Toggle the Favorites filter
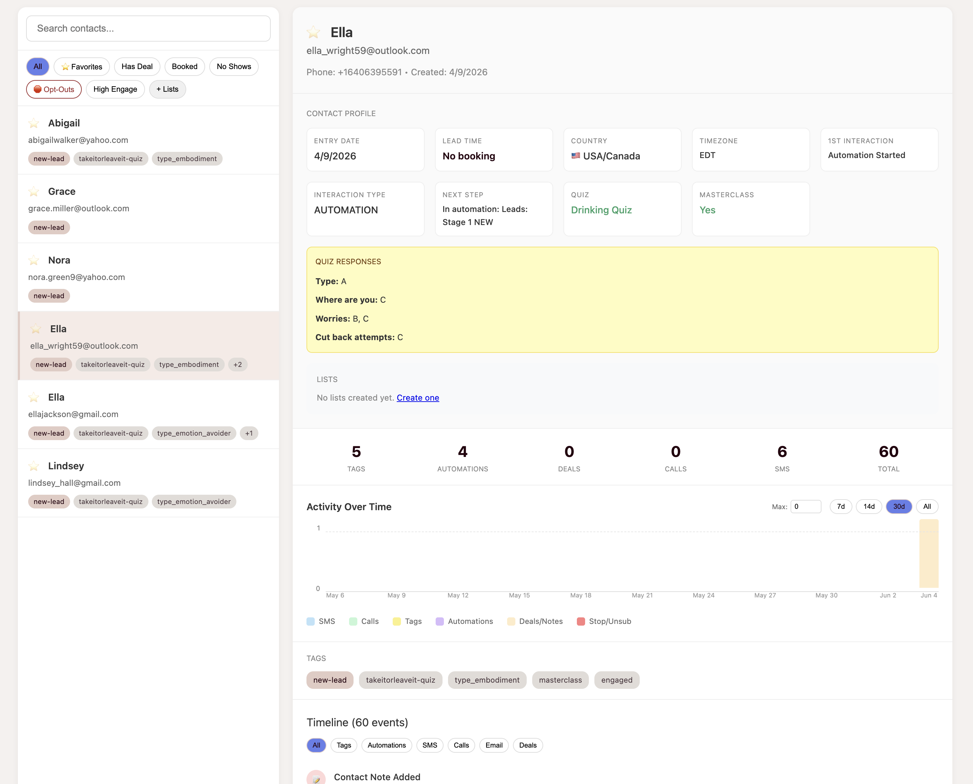 pyautogui.click(x=82, y=66)
